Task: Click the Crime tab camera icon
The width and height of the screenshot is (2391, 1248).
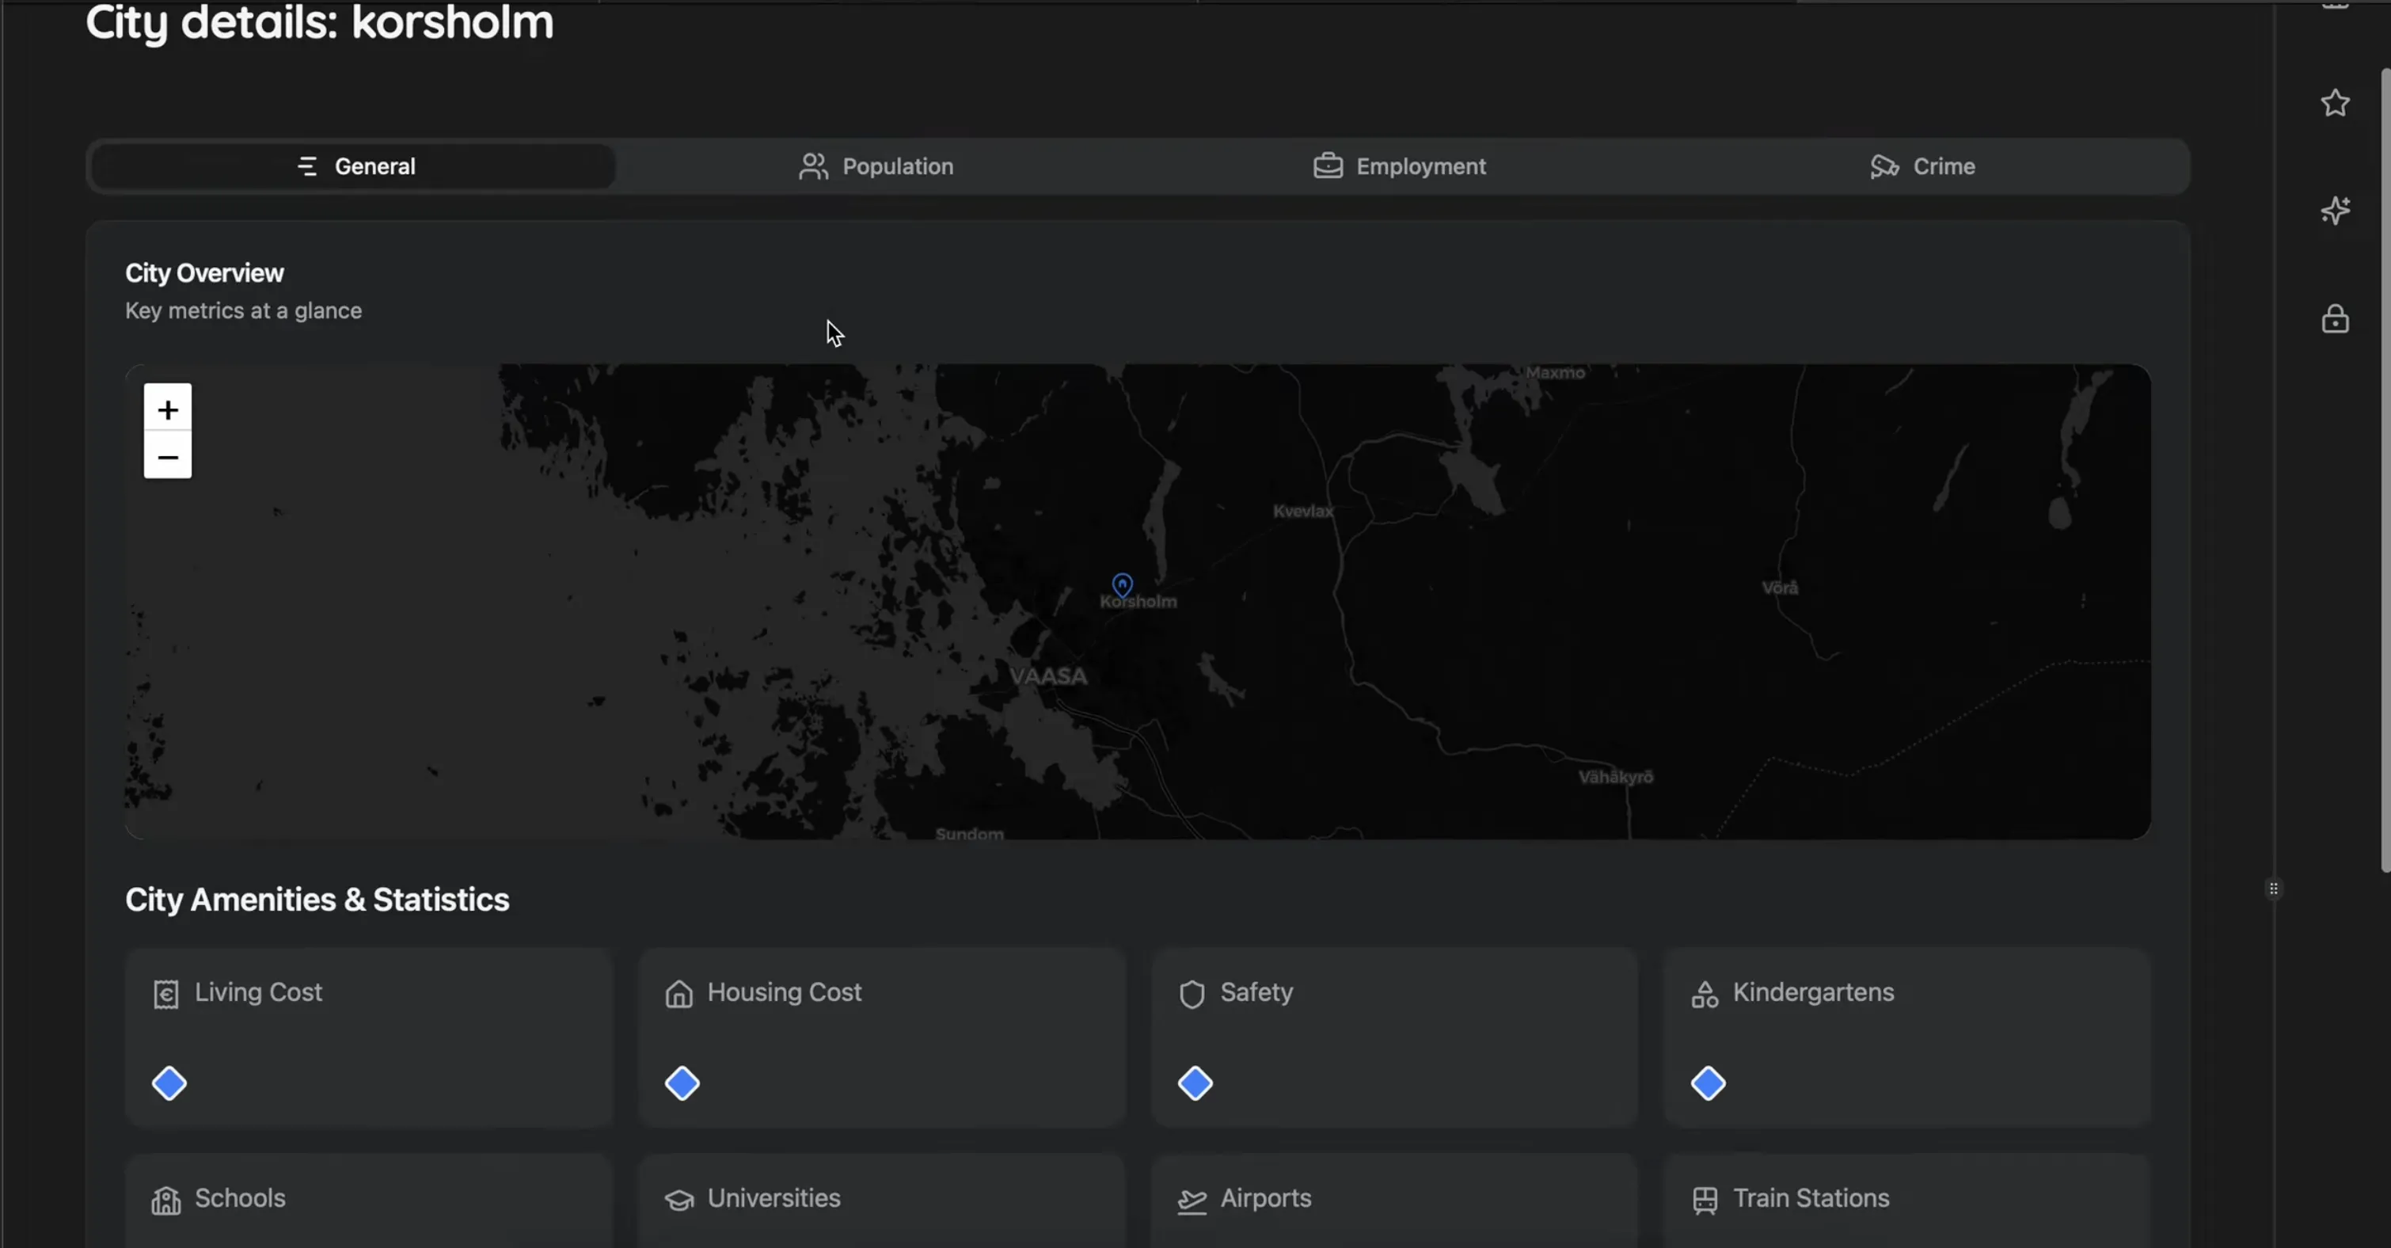Action: click(x=1884, y=166)
